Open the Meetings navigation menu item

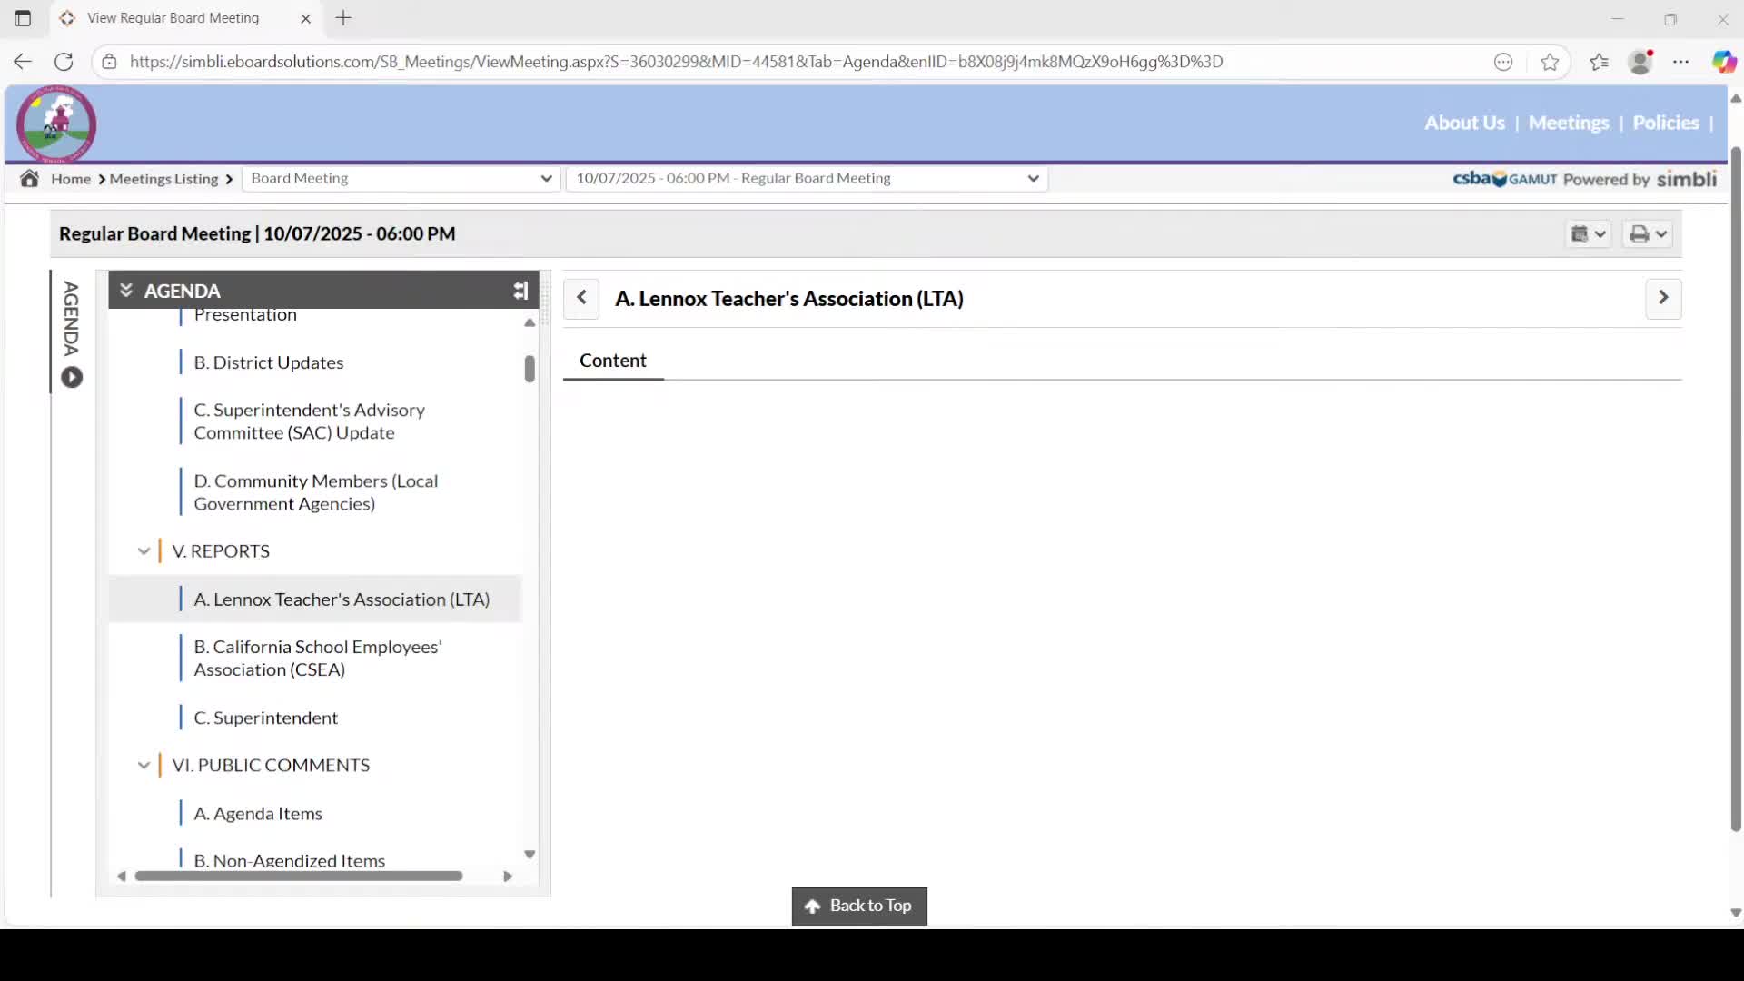click(x=1568, y=123)
